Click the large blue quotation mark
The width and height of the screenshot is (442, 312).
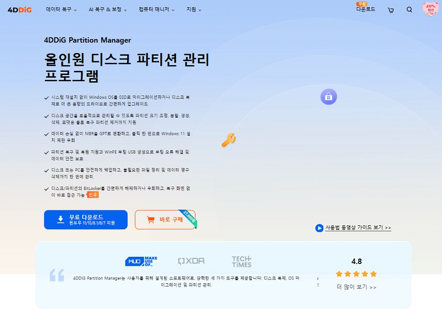coord(57,275)
